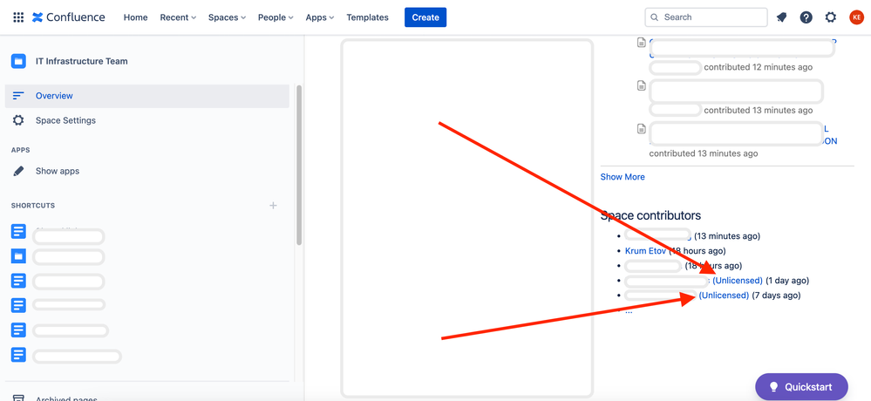Open Krum Etov contributor profile
Screen dimensions: 871x401
coord(645,251)
